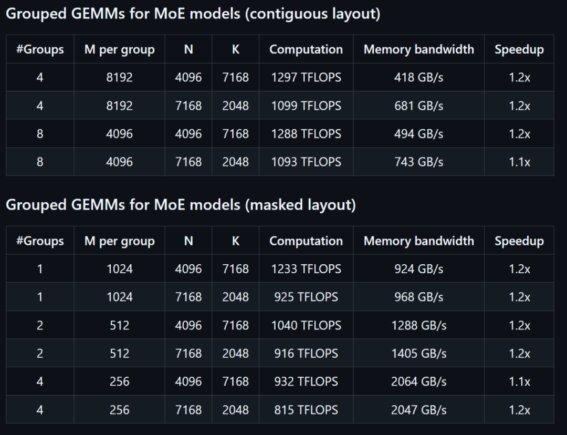Click the 743 GB/s bandwidth cell
567x435 pixels.
(418, 162)
